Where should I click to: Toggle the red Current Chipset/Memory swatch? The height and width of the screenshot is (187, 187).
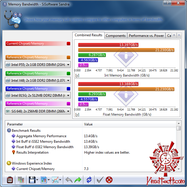68,44
